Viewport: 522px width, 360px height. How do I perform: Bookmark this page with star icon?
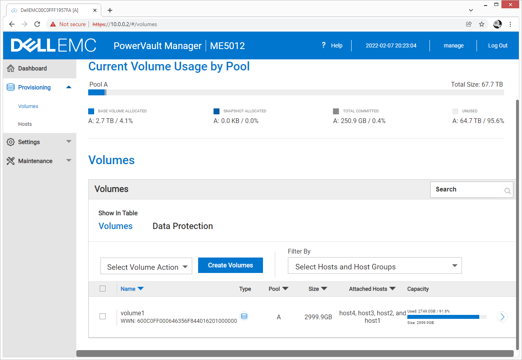482,24
